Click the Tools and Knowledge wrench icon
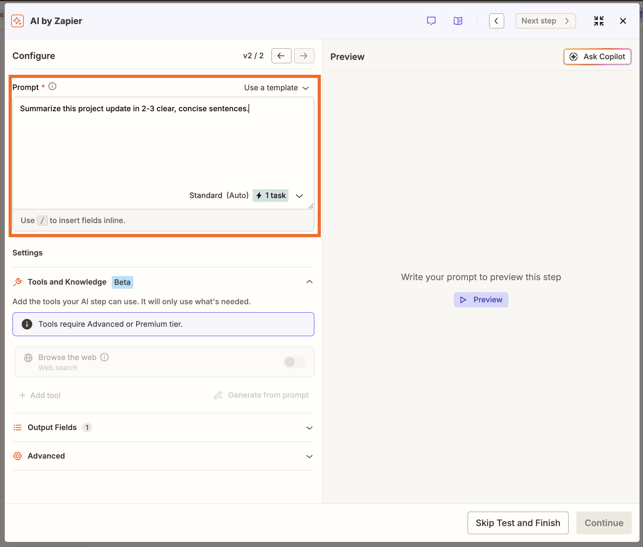The width and height of the screenshot is (643, 547). tap(18, 282)
